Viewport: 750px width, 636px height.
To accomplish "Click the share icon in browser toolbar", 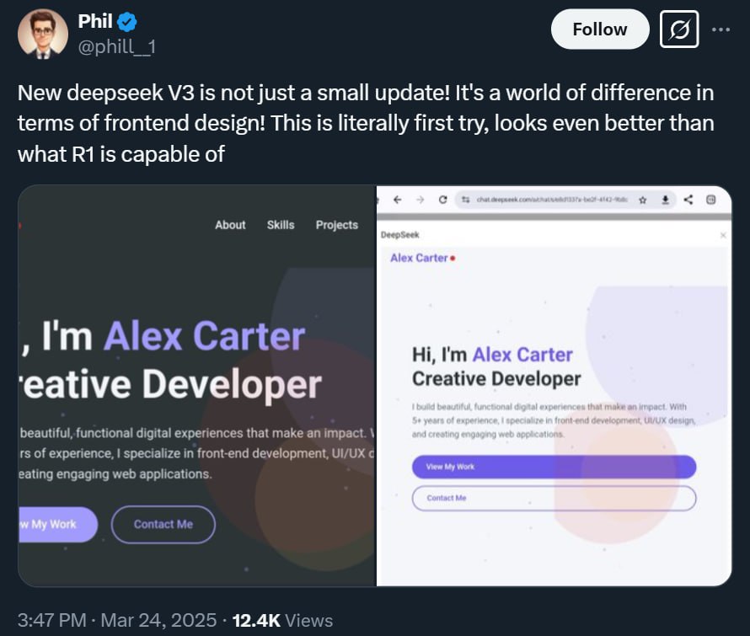I will (x=688, y=200).
